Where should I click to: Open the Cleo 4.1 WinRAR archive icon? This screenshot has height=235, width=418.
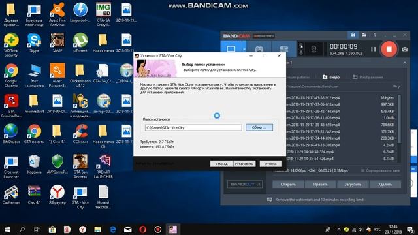point(34,195)
